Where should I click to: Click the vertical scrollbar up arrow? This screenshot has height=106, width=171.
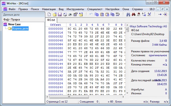coord(127,25)
